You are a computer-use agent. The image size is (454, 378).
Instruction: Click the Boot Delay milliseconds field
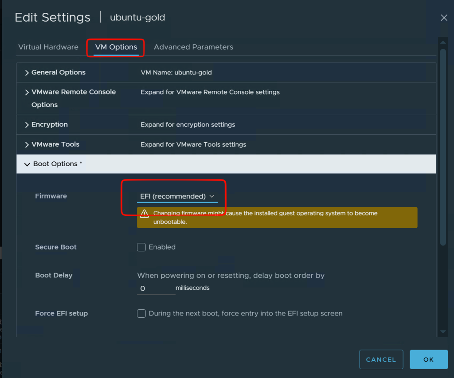(156, 288)
